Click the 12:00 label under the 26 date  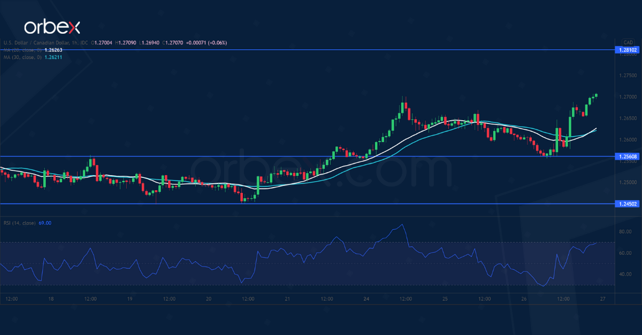point(562,300)
